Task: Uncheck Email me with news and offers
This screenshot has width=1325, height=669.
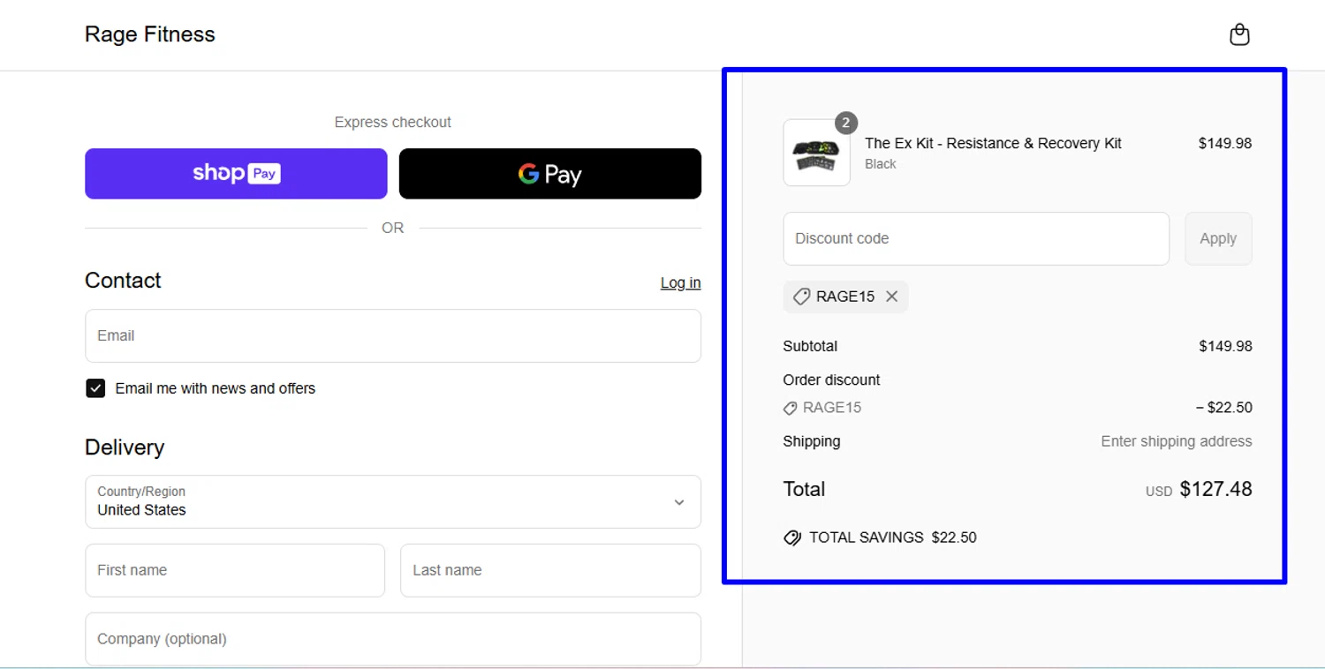Action: point(95,388)
